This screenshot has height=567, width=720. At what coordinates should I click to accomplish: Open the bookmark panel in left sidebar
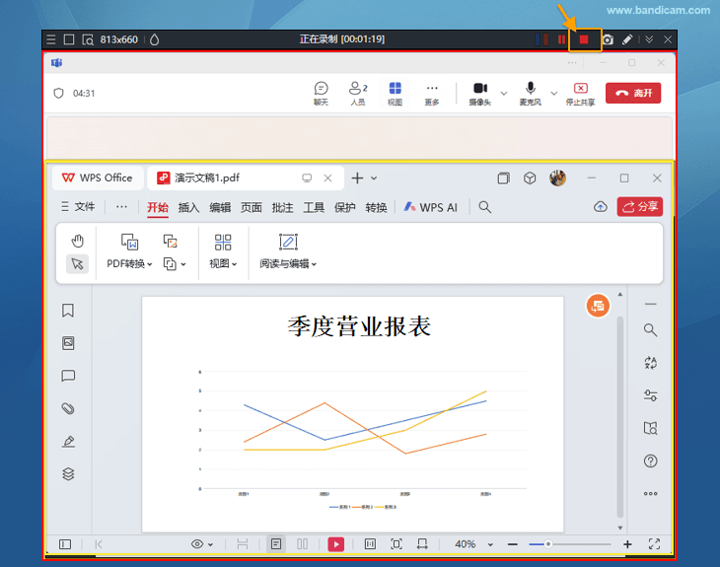pos(68,311)
